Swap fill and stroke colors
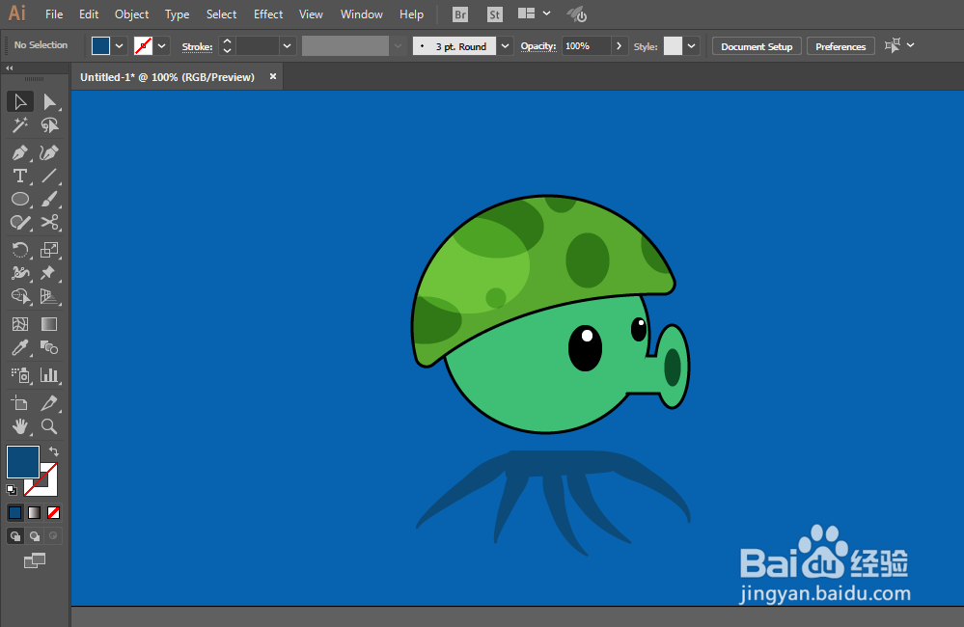This screenshot has height=627, width=964. click(x=53, y=451)
